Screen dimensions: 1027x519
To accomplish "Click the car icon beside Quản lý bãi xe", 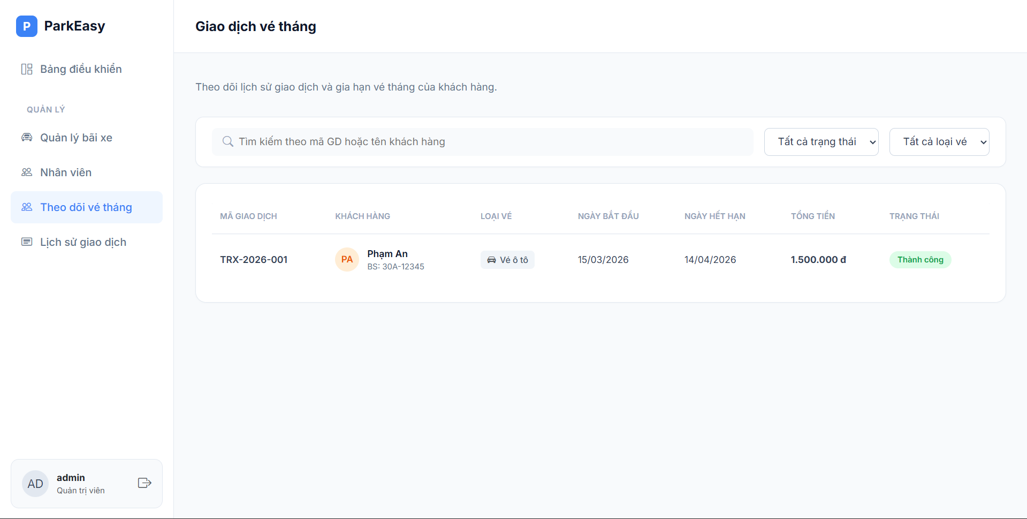I will click(x=27, y=138).
